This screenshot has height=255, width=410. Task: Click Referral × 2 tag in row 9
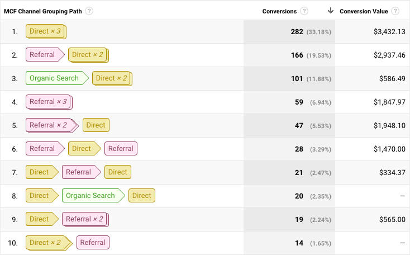(x=85, y=219)
